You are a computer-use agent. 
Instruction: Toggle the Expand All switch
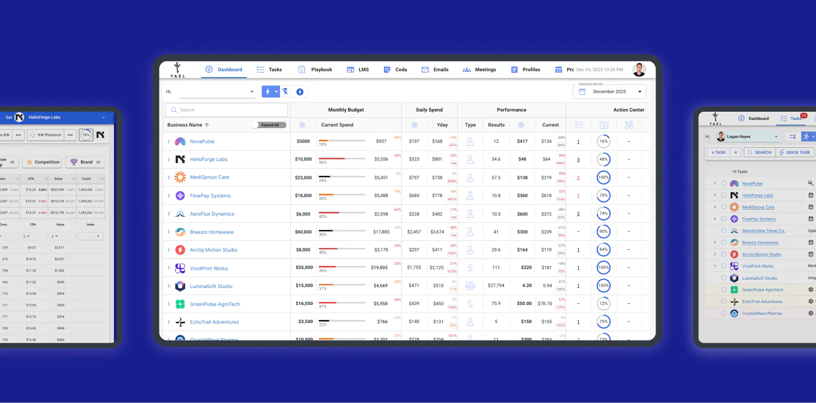tap(269, 125)
